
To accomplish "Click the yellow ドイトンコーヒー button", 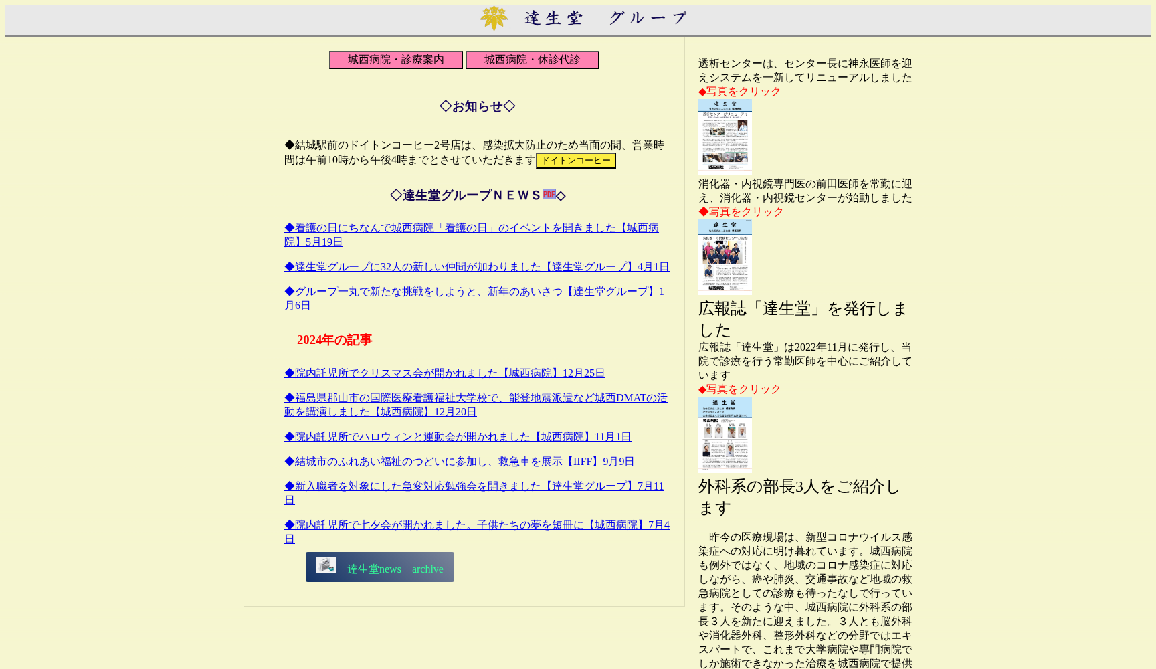I will coord(575,160).
